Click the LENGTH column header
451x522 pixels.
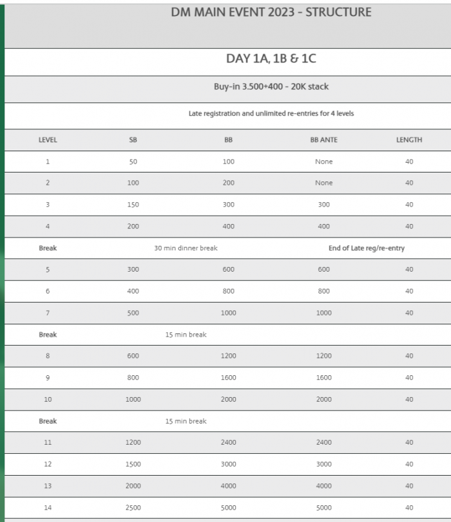[x=409, y=140]
